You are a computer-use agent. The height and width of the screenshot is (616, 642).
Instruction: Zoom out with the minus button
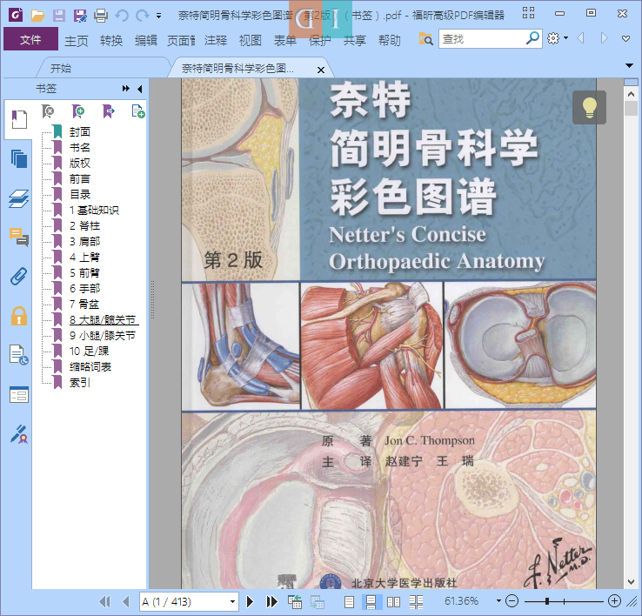click(x=512, y=601)
